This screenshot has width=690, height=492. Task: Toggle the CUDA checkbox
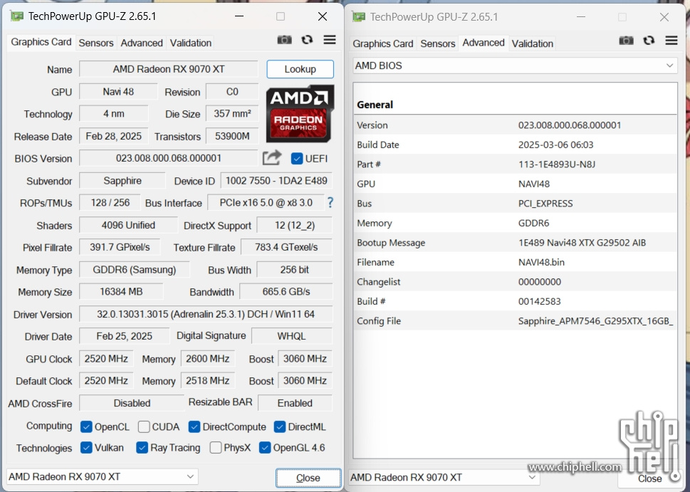point(143,427)
